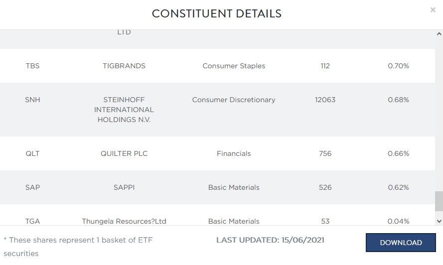443x265 pixels.
Task: Click the Last Updated date text
Action: pos(270,240)
